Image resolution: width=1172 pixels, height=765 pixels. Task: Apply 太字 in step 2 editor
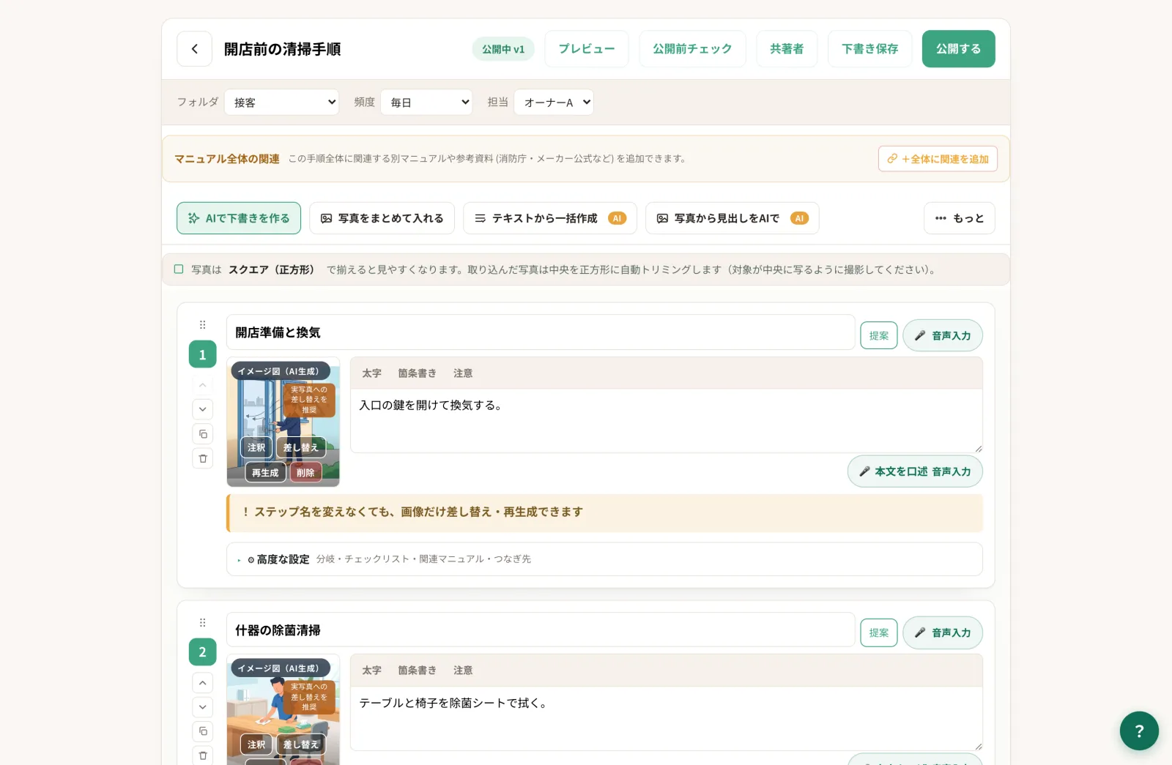[372, 671]
